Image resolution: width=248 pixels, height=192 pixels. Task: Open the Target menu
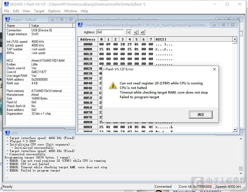(x=39, y=11)
